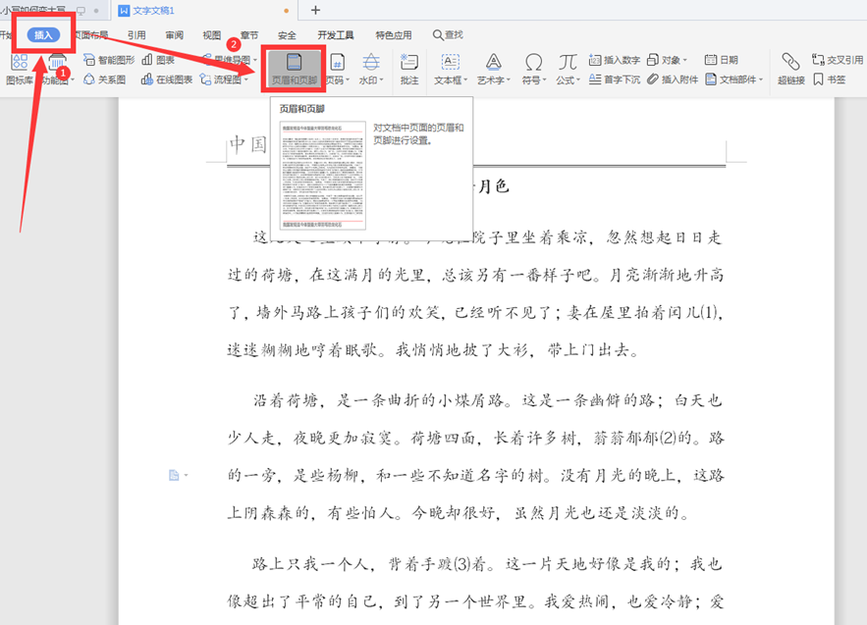The width and height of the screenshot is (867, 625).
Task: Click the line starting 沿着荷塘
Action: tap(488, 400)
